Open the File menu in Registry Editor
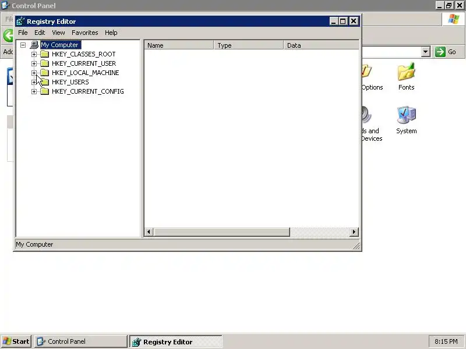The image size is (466, 349). [x=23, y=33]
